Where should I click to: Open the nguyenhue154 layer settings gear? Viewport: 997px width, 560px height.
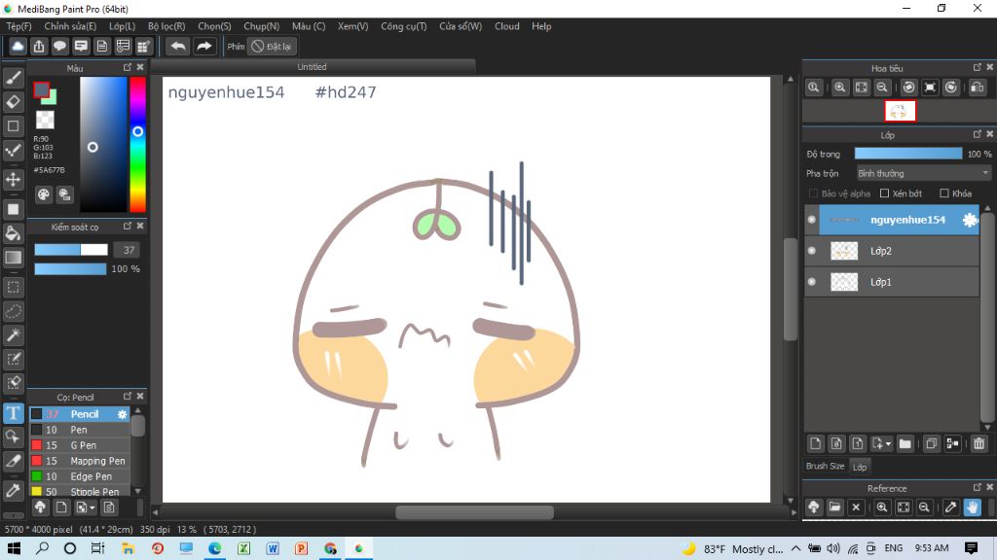(969, 220)
